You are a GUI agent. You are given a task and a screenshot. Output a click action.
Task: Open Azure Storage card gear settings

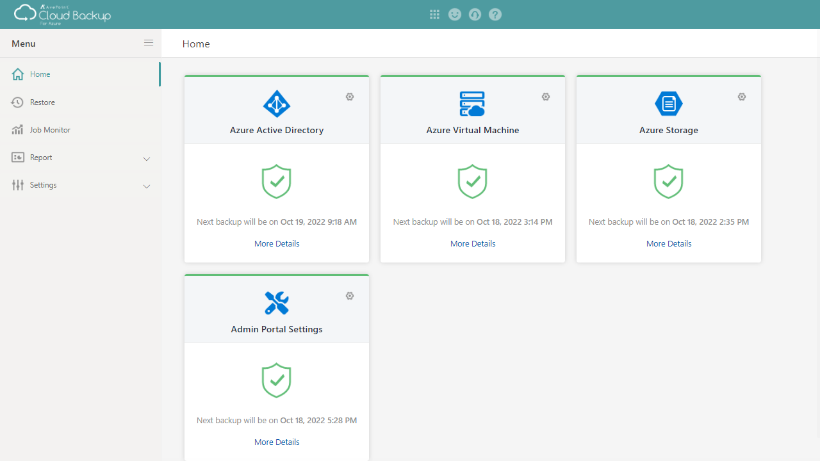[x=742, y=97]
